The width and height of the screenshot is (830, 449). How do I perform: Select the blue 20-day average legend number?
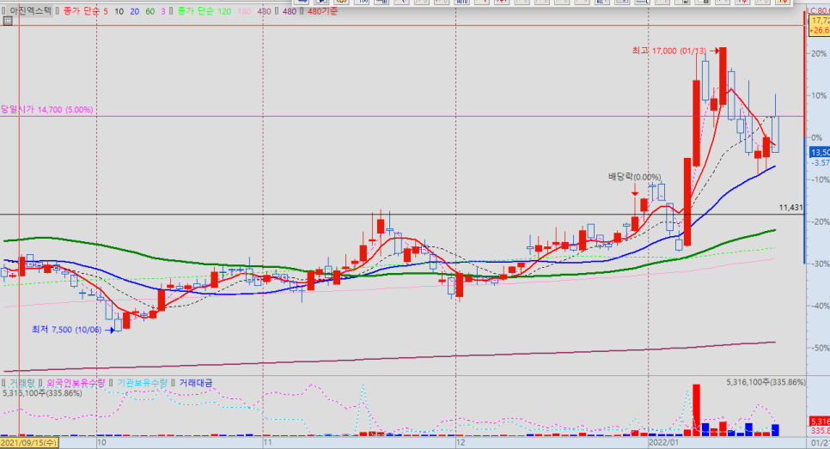point(134,11)
